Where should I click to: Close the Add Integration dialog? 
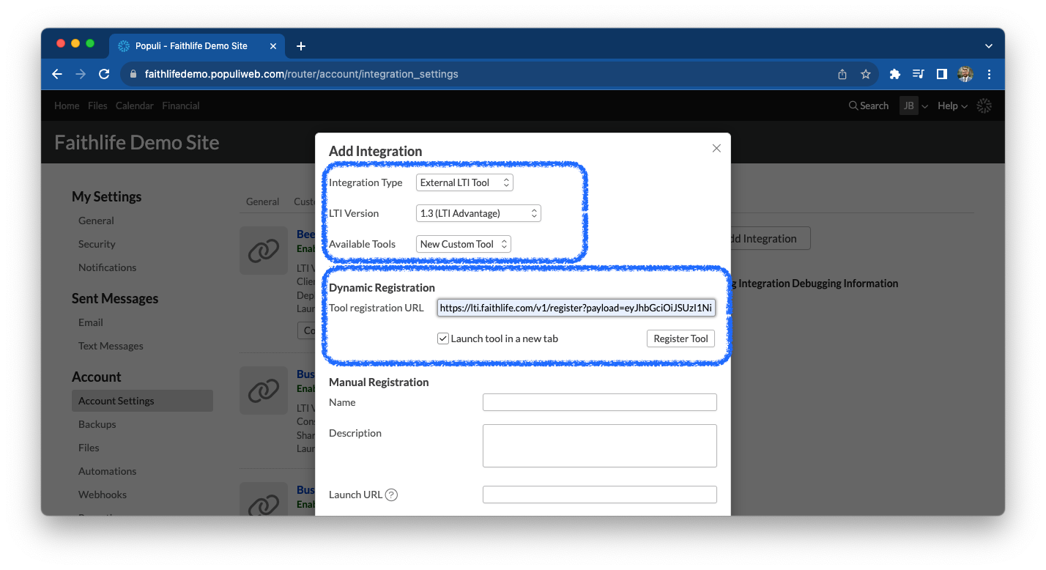click(x=716, y=148)
